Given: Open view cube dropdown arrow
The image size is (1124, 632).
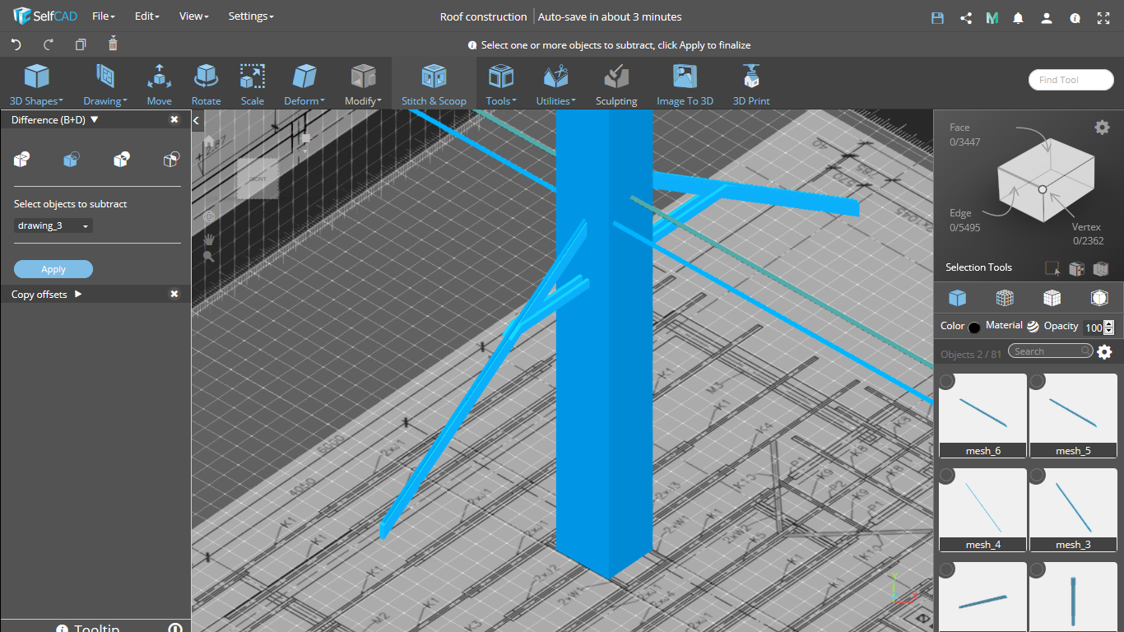Looking at the screenshot, I should point(305,151).
